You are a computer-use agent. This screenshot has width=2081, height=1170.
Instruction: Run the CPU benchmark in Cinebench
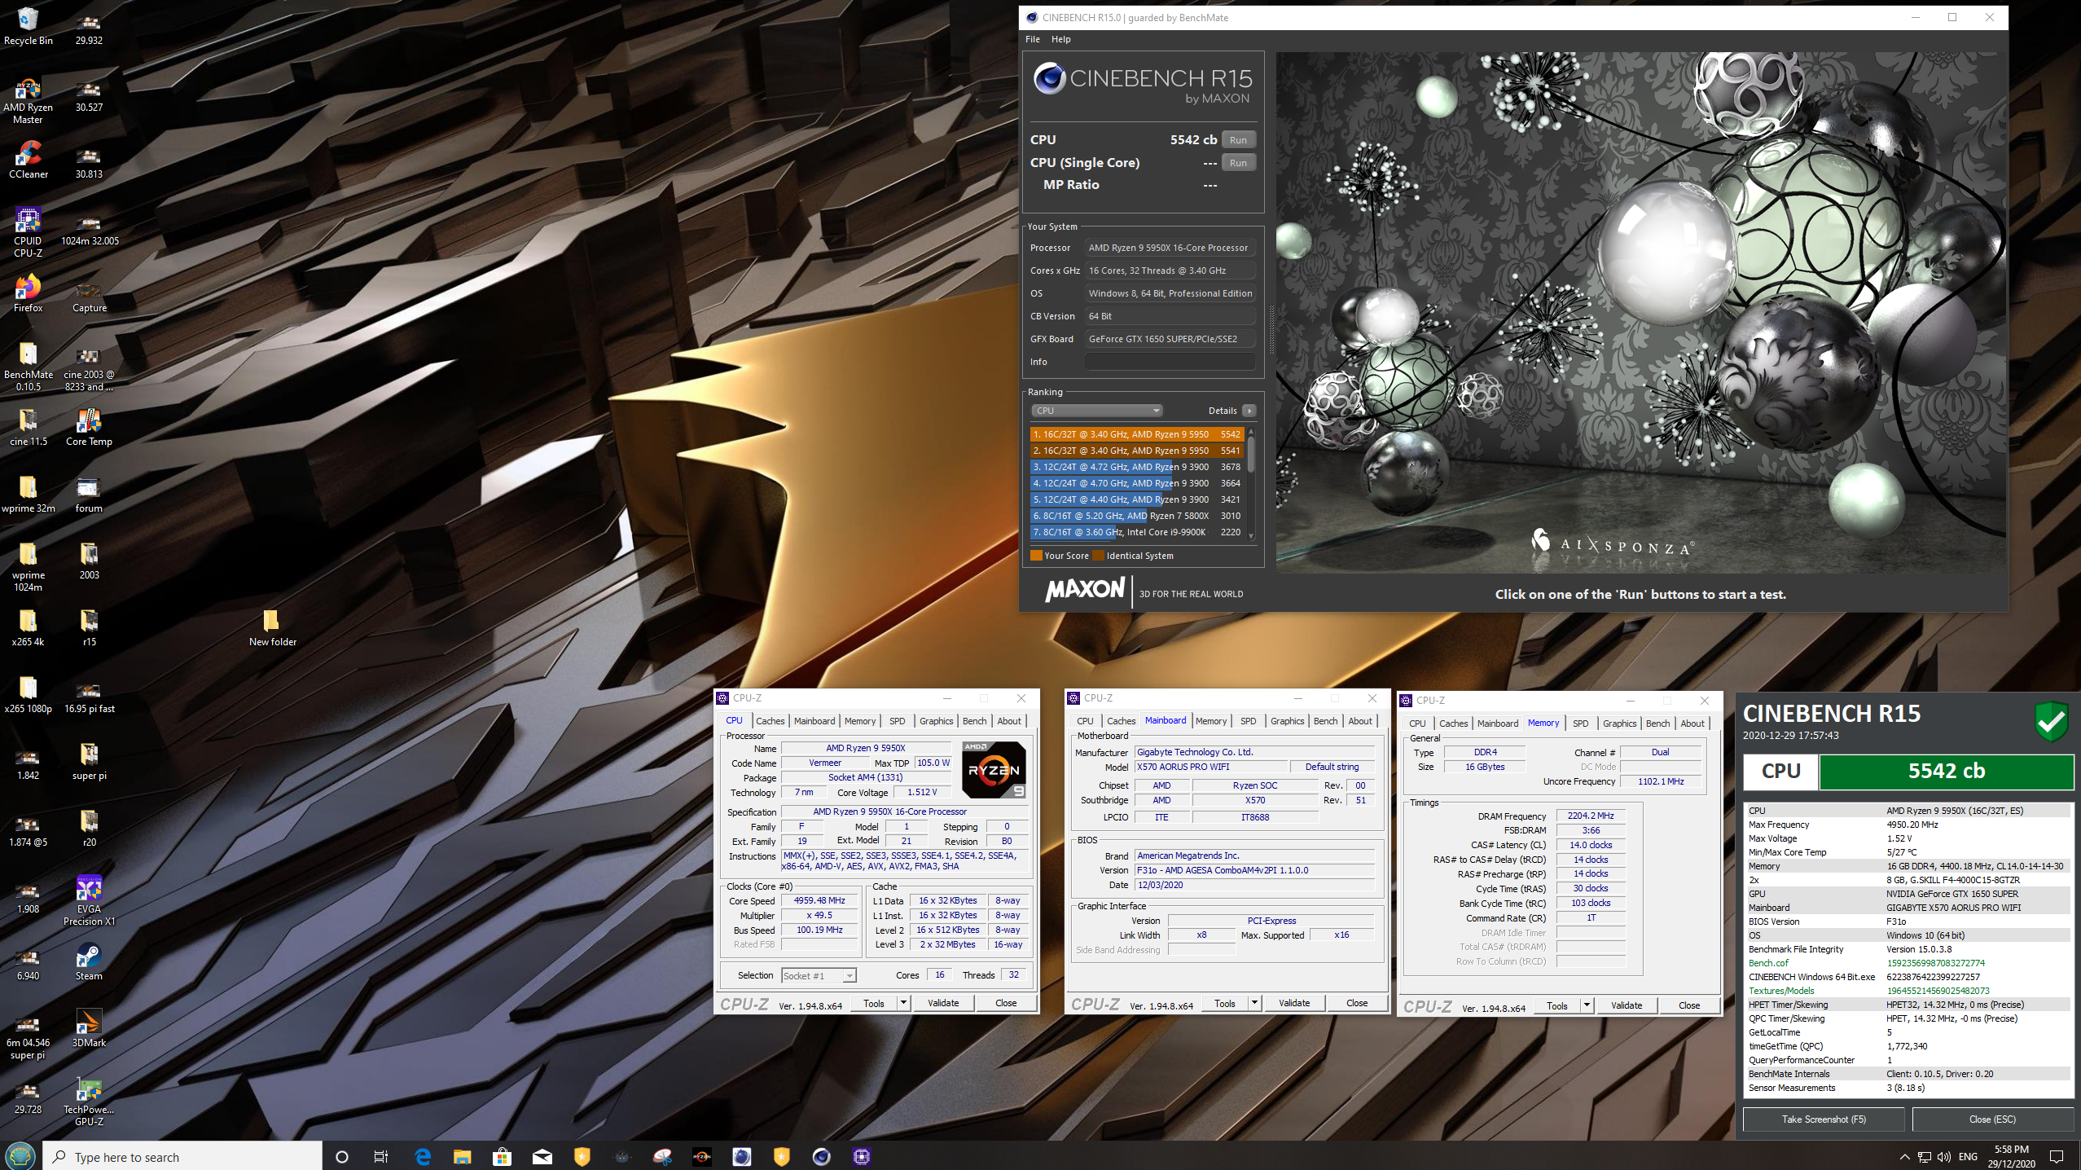tap(1238, 139)
